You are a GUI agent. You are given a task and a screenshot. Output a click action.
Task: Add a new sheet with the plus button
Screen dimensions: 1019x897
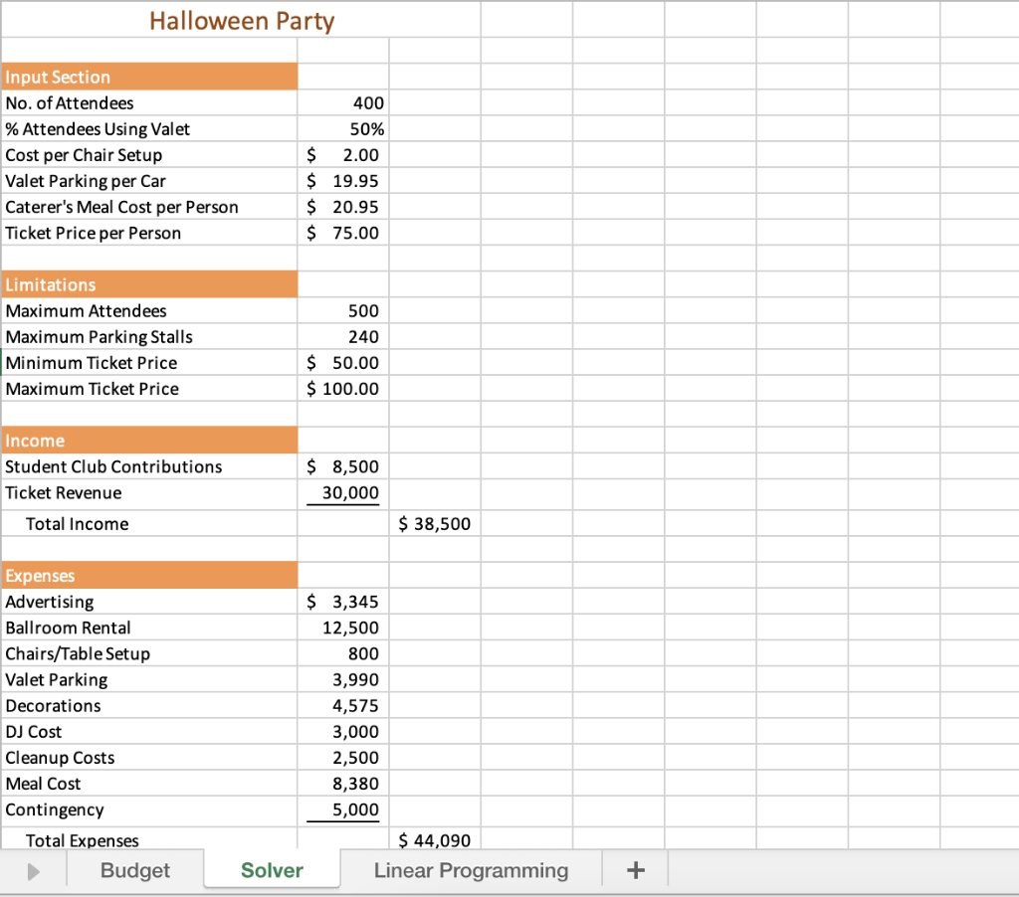coord(635,870)
